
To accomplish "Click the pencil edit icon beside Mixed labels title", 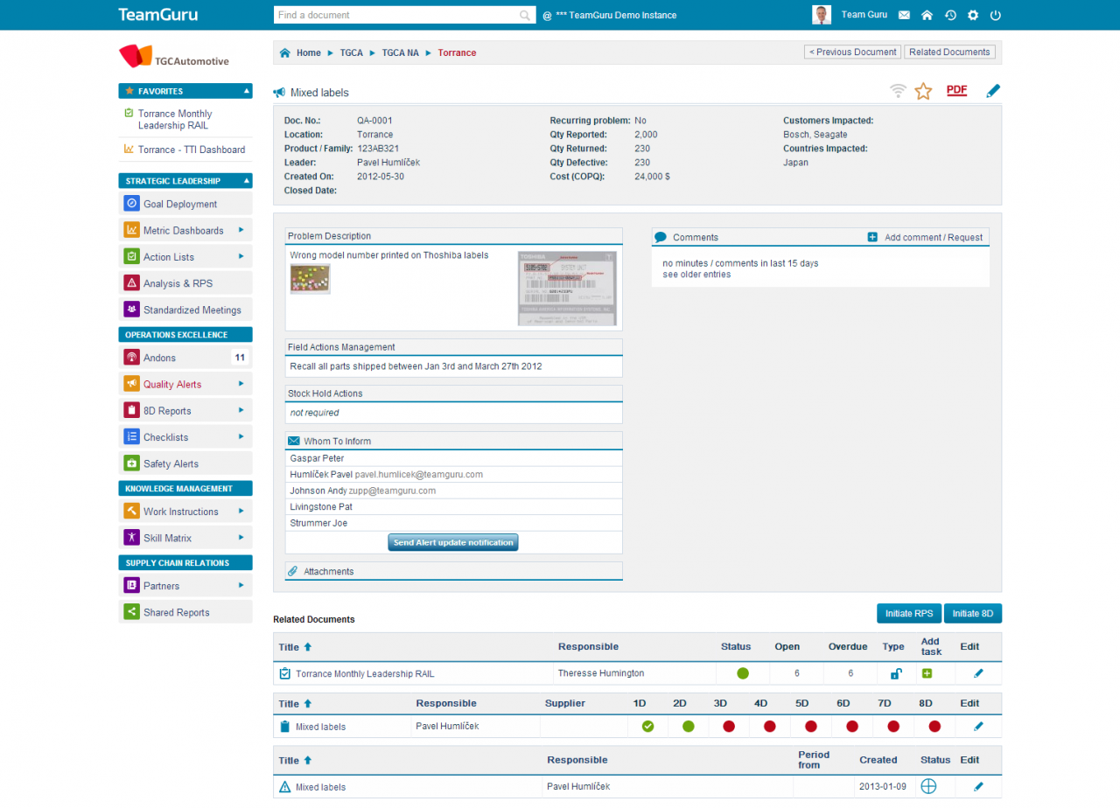I will tap(992, 91).
